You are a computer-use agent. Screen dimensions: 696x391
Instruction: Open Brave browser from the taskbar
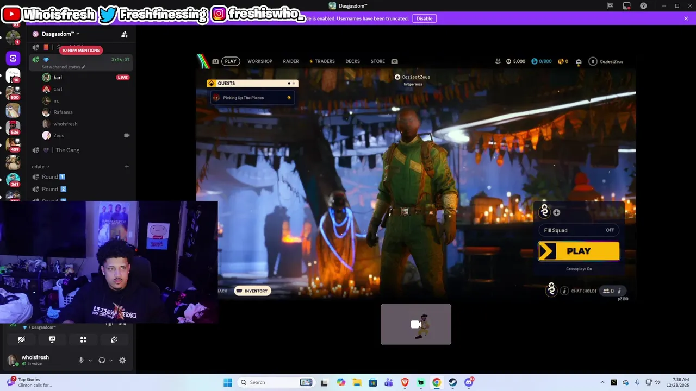pos(405,382)
